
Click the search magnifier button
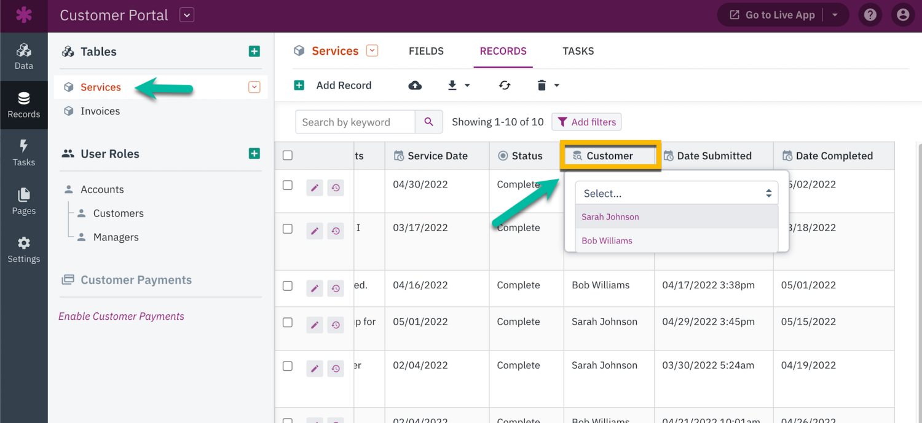click(428, 122)
